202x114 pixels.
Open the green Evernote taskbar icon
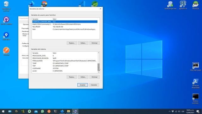coord(29,111)
